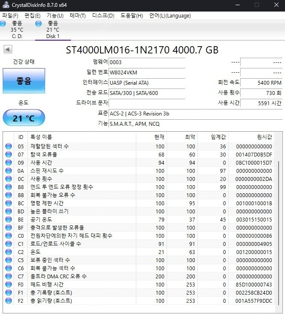Click status orb for attribute BB
Viewport: 285px width, 316px height.
point(9,195)
